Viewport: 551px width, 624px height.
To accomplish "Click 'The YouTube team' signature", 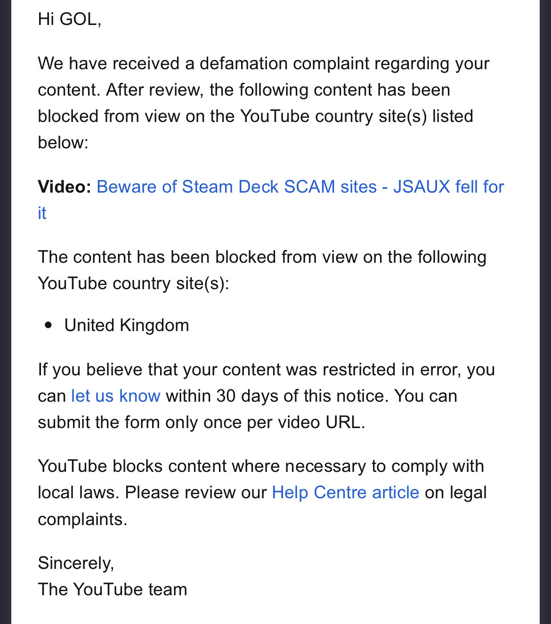I will click(x=113, y=590).
